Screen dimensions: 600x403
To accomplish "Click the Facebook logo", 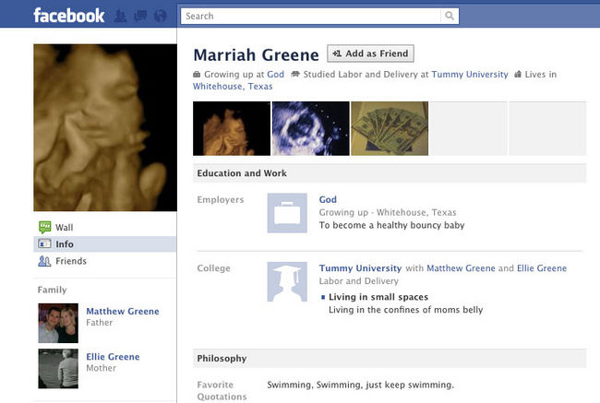I will click(69, 16).
